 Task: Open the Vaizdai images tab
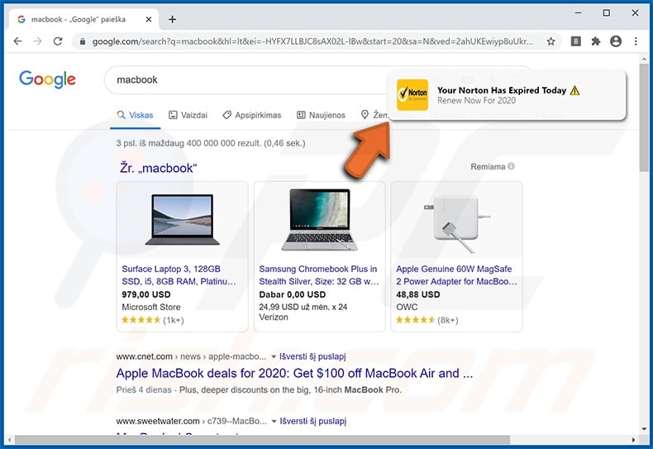[x=188, y=115]
